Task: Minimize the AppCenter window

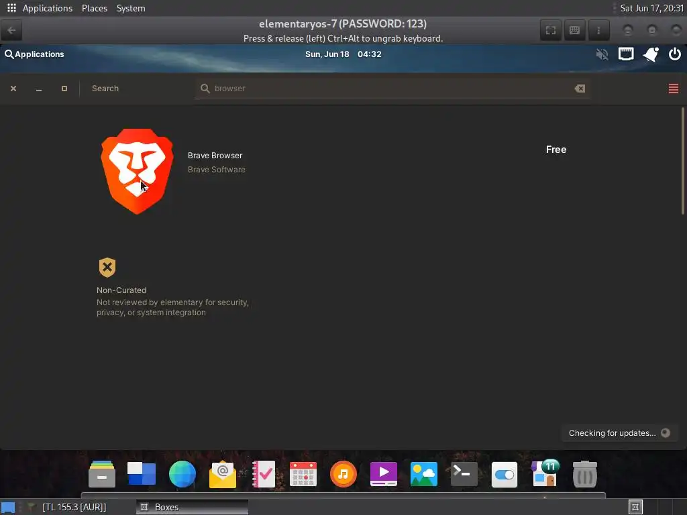Action: coord(39,89)
